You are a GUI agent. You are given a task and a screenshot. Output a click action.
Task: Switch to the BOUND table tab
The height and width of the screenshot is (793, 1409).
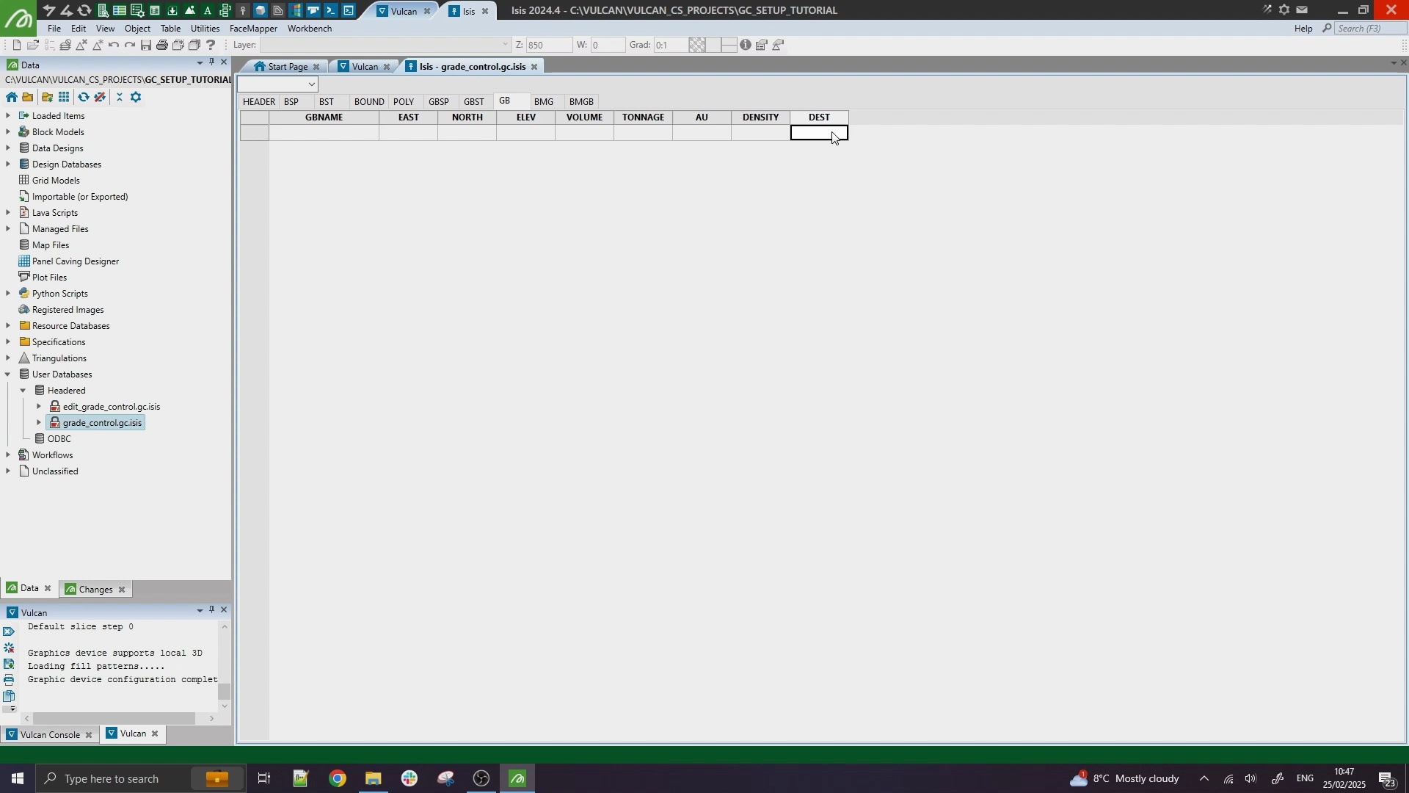368,102
